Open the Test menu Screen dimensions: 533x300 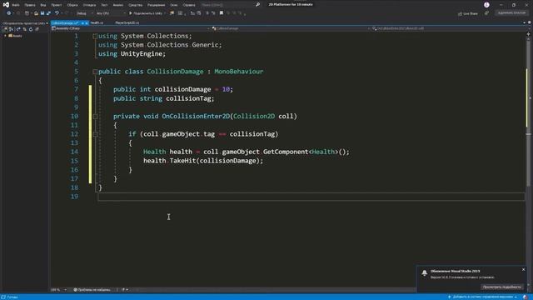tap(104, 5)
